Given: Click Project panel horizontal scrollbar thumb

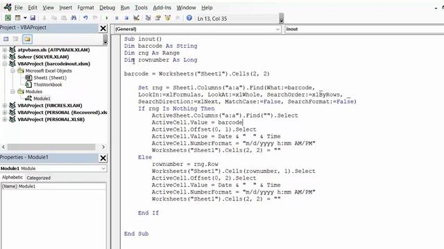Looking at the screenshot, I should (51, 147).
